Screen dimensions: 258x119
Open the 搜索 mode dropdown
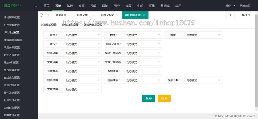[x=203, y=35]
